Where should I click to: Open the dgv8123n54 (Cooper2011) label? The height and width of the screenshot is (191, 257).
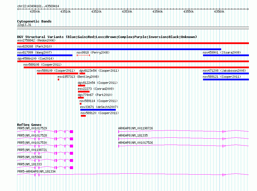[x=99, y=71]
